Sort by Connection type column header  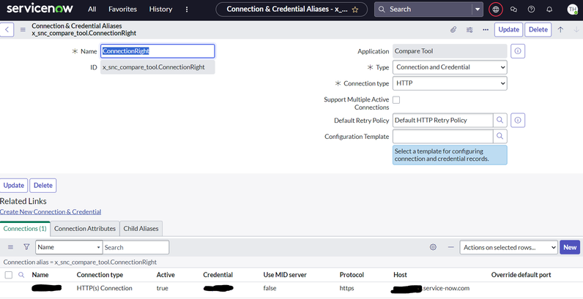pyautogui.click(x=100, y=275)
